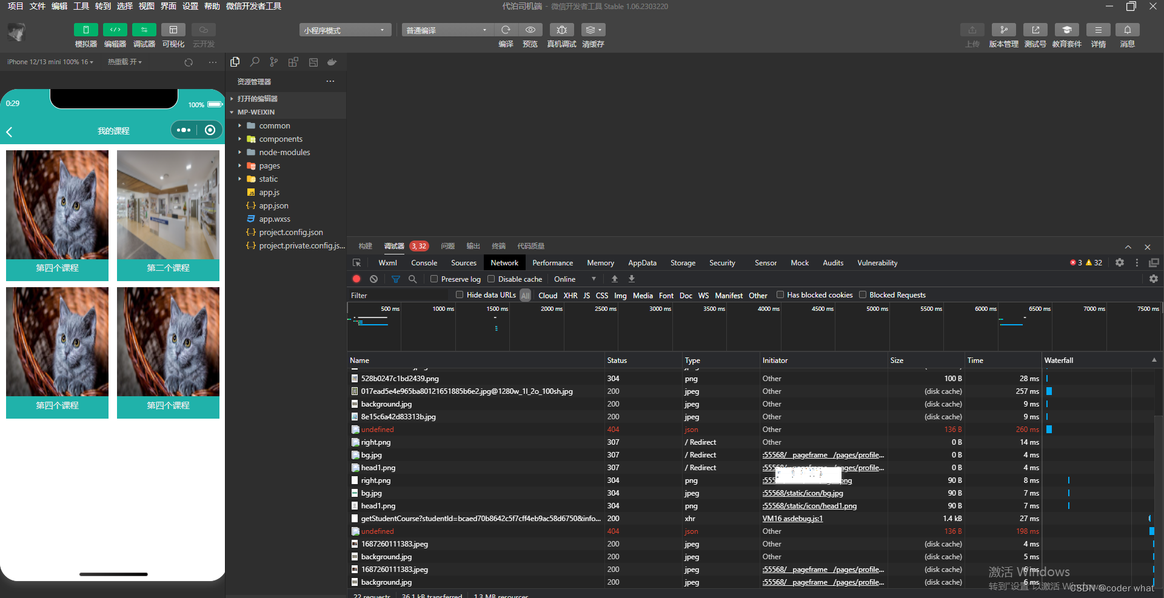The width and height of the screenshot is (1164, 598).
Task: Stop recording network log red button
Action: tap(356, 279)
